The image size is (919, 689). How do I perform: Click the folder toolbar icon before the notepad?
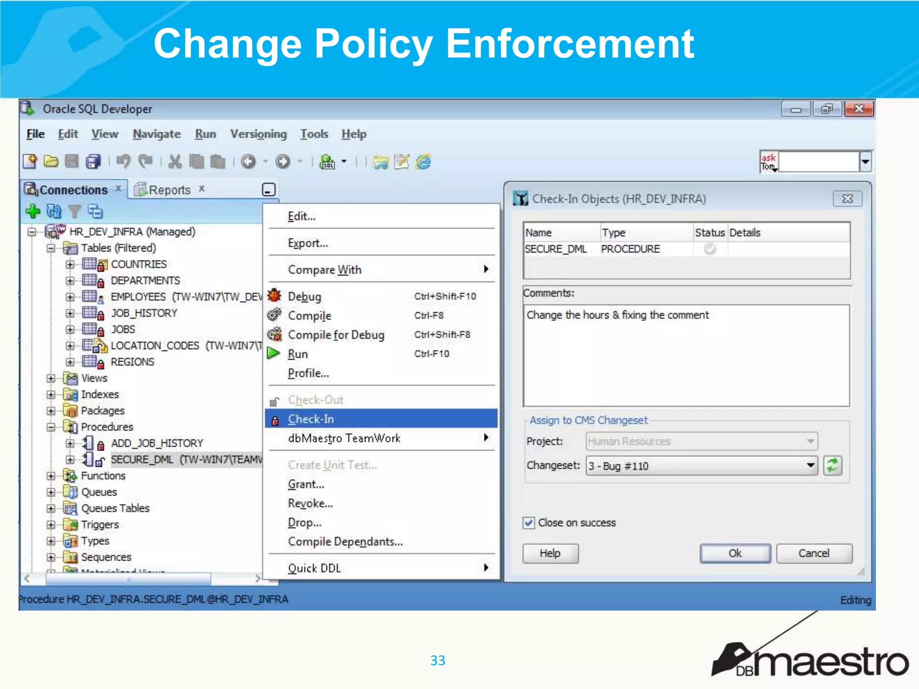coord(381,162)
